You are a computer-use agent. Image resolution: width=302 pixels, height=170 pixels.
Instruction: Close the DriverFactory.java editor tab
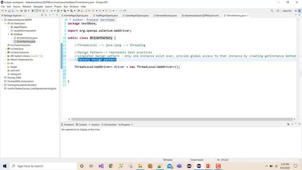click(x=248, y=16)
